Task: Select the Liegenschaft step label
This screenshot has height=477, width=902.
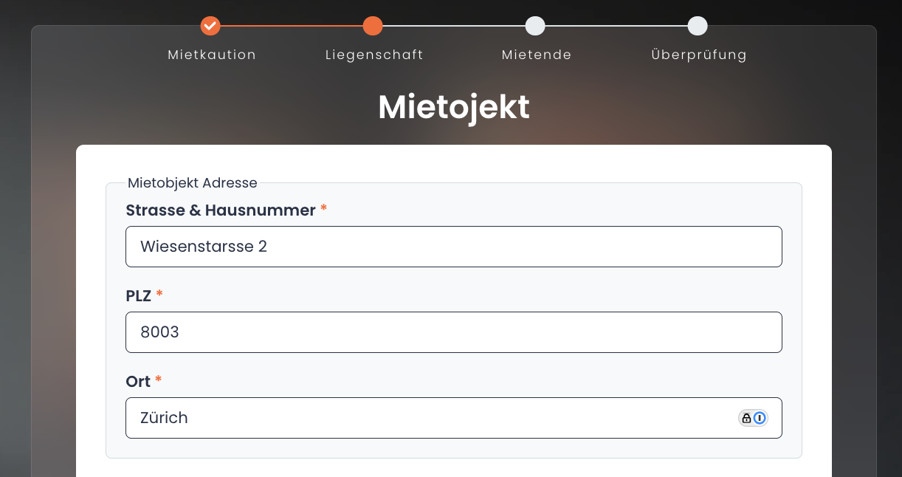Action: pyautogui.click(x=374, y=55)
